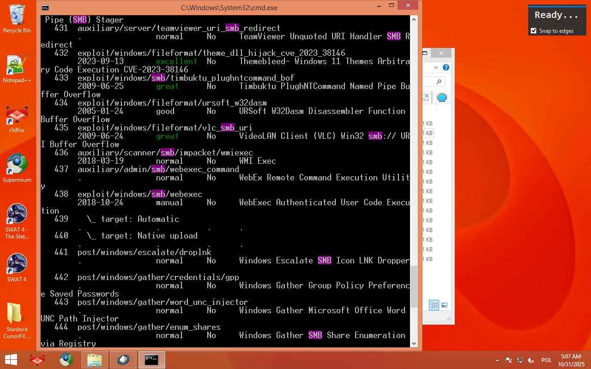This screenshot has height=369, width=591.
Task: Click the text 'target: Native upload'
Action: pyautogui.click(x=149, y=236)
